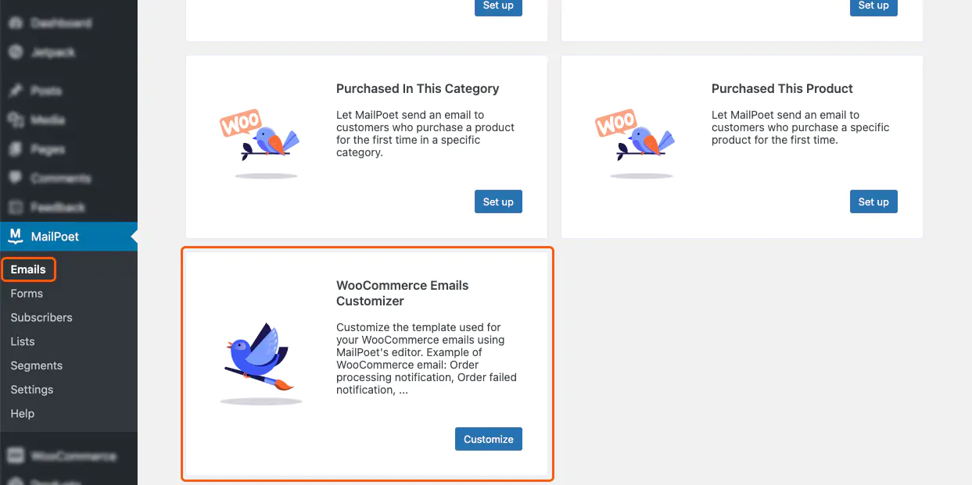Go to the Segments page

pos(36,366)
